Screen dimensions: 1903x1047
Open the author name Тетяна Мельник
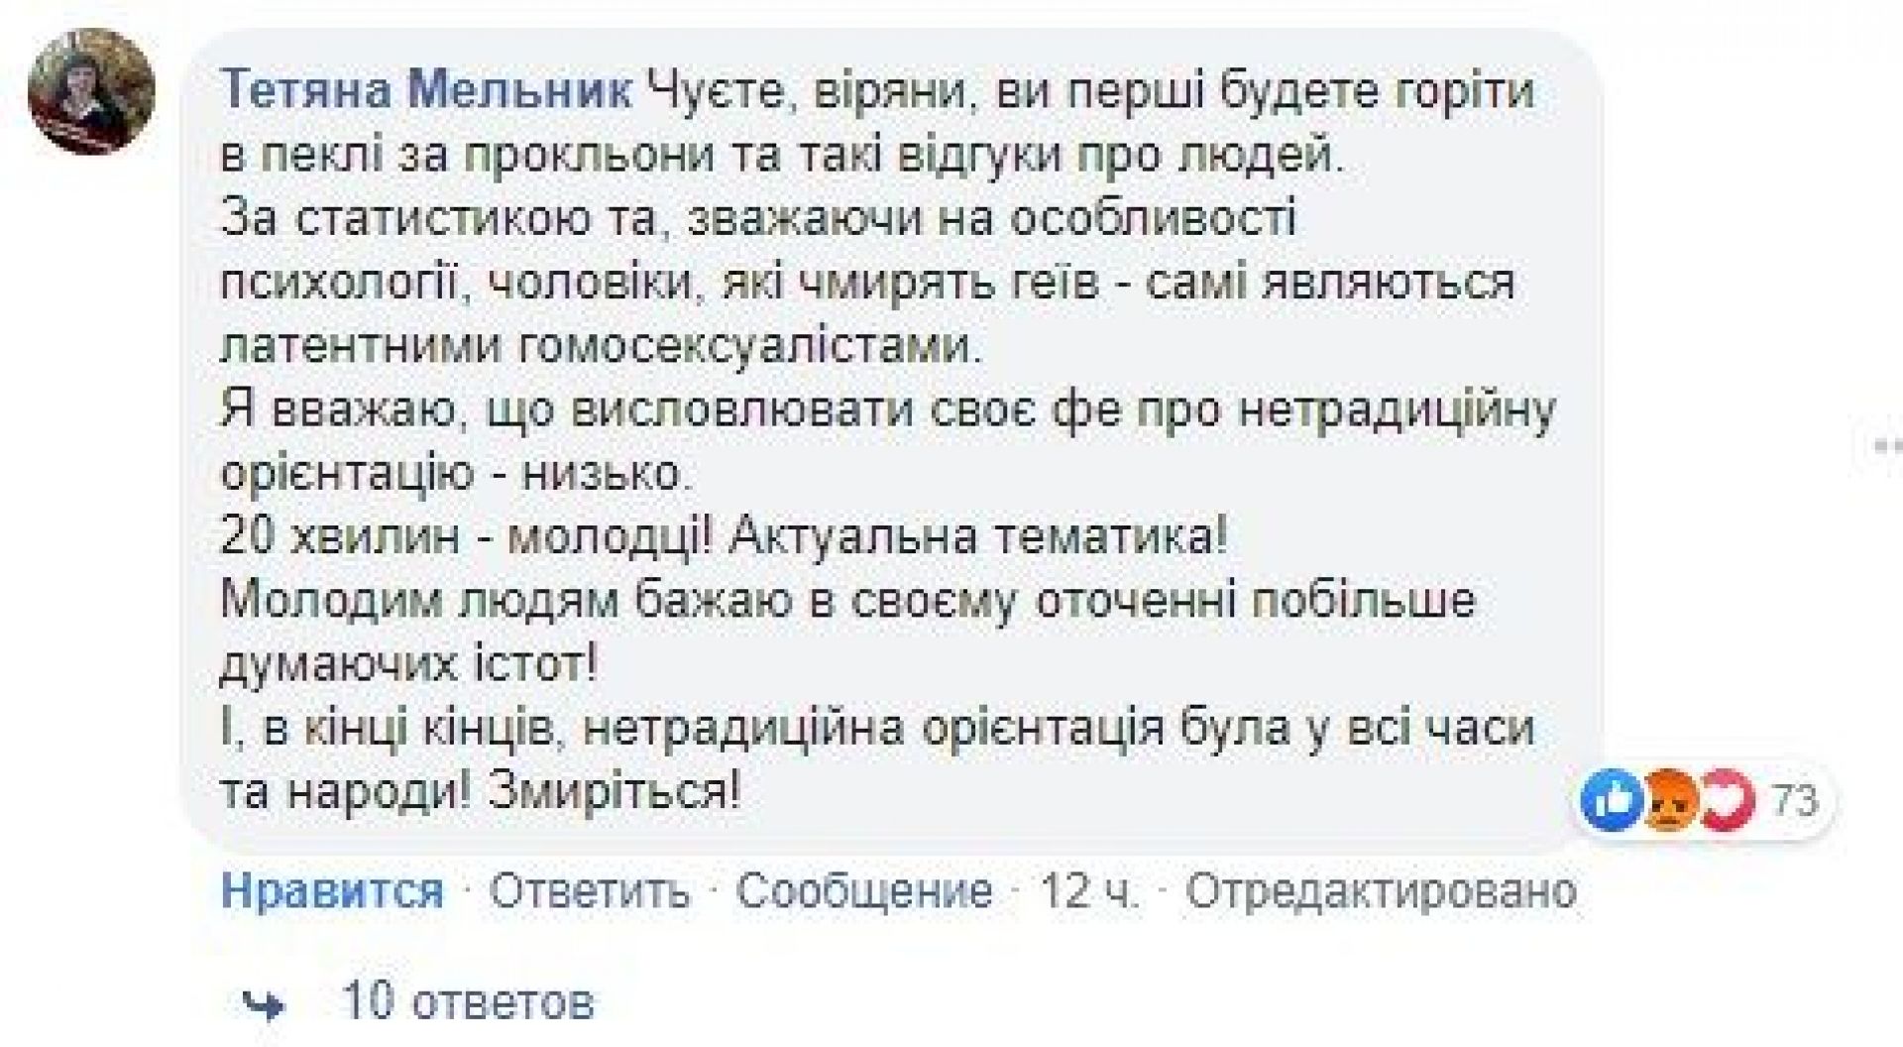pos(426,92)
